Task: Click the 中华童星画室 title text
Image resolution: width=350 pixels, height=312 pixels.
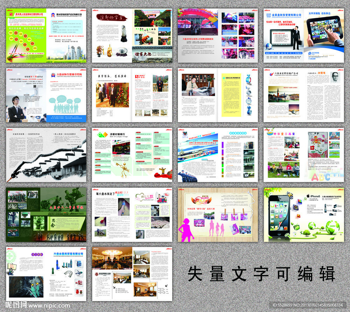Action: pyautogui.click(x=284, y=134)
